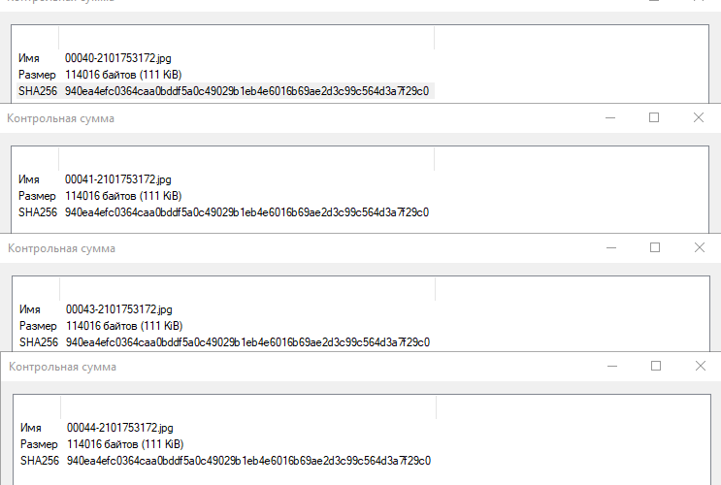This screenshot has height=485, width=721.
Task: Select the SHA256 hash below 00041-2101753172.jpg
Action: 246,212
